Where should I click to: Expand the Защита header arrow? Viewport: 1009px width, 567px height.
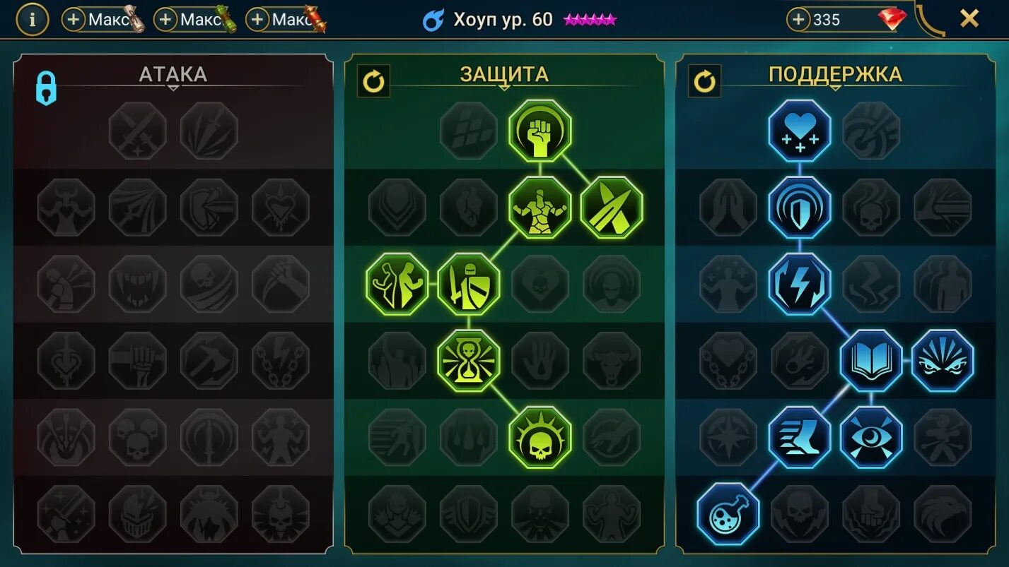tap(504, 88)
